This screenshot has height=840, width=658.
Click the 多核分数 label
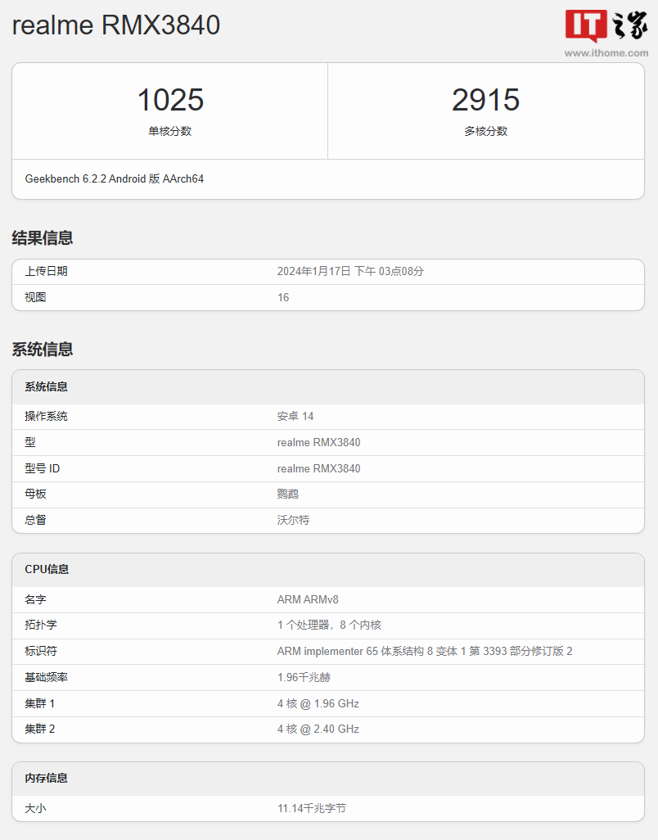pos(485,131)
